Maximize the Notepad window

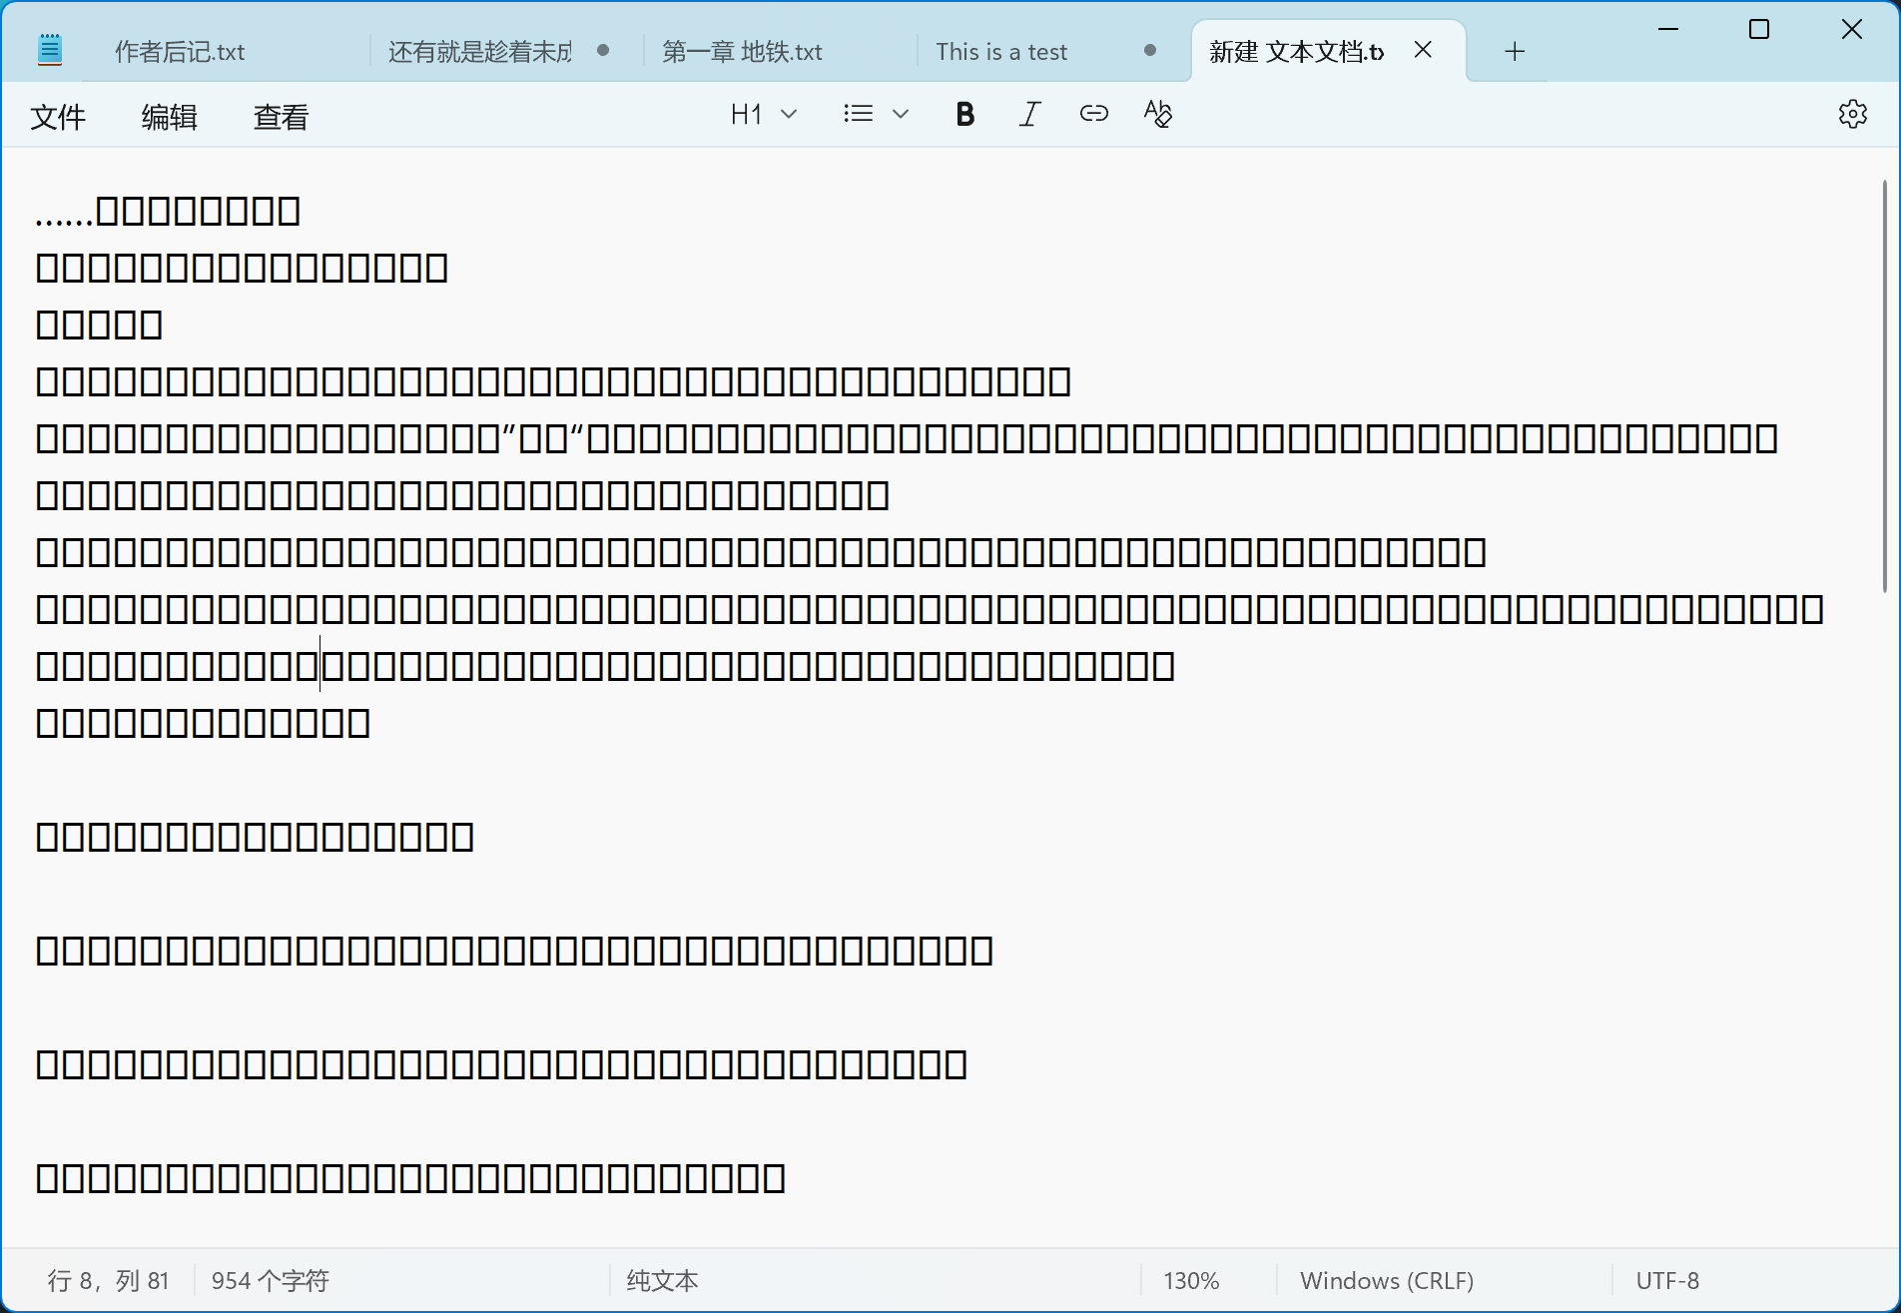(x=1759, y=30)
